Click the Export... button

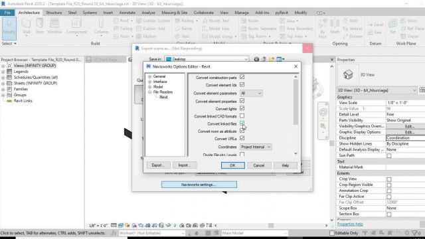click(158, 165)
